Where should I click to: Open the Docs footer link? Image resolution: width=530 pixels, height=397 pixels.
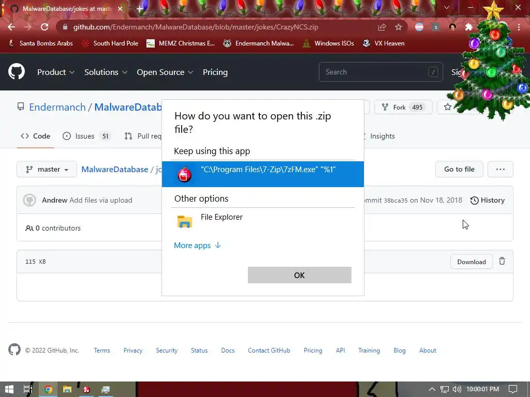228,350
